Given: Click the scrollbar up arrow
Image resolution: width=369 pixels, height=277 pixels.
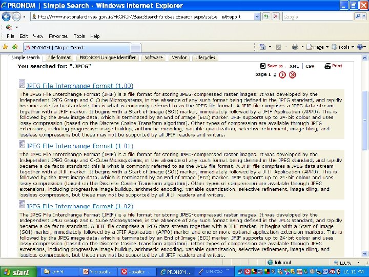Looking at the screenshot, I should [x=365, y=57].
